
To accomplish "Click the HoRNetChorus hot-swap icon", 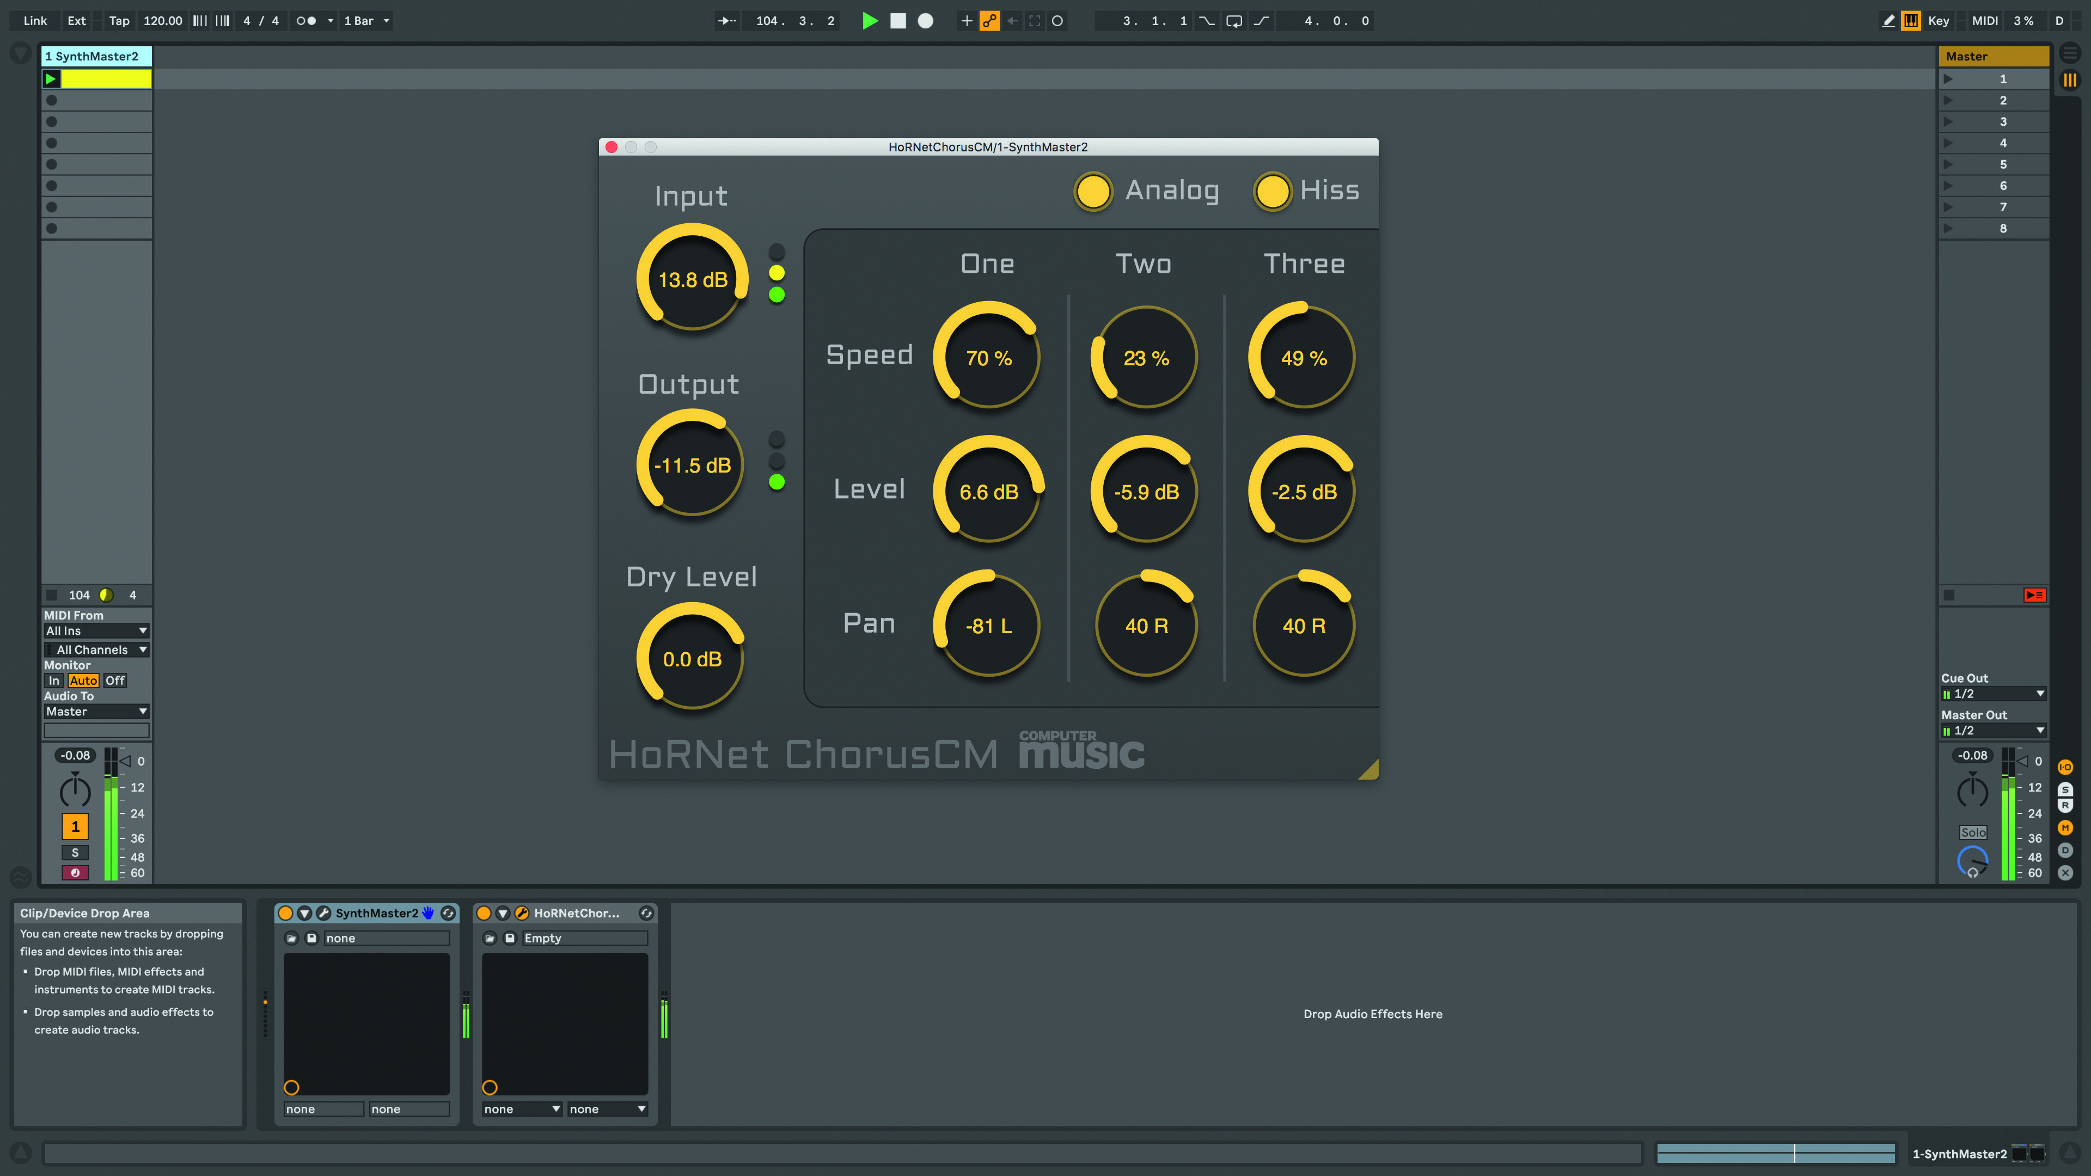I will pyautogui.click(x=646, y=913).
